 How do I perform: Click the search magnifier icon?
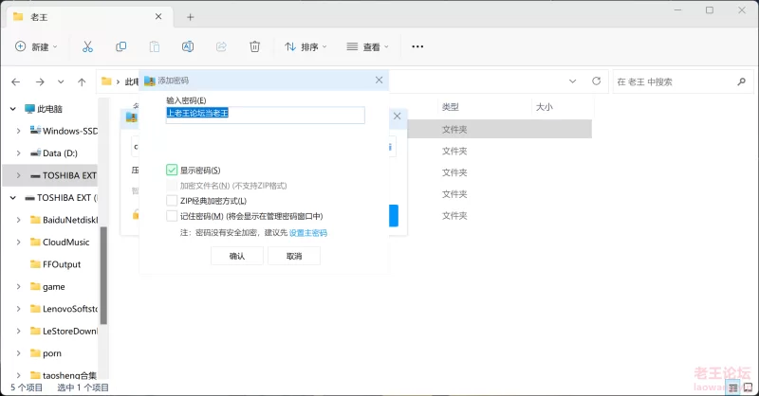(x=741, y=81)
